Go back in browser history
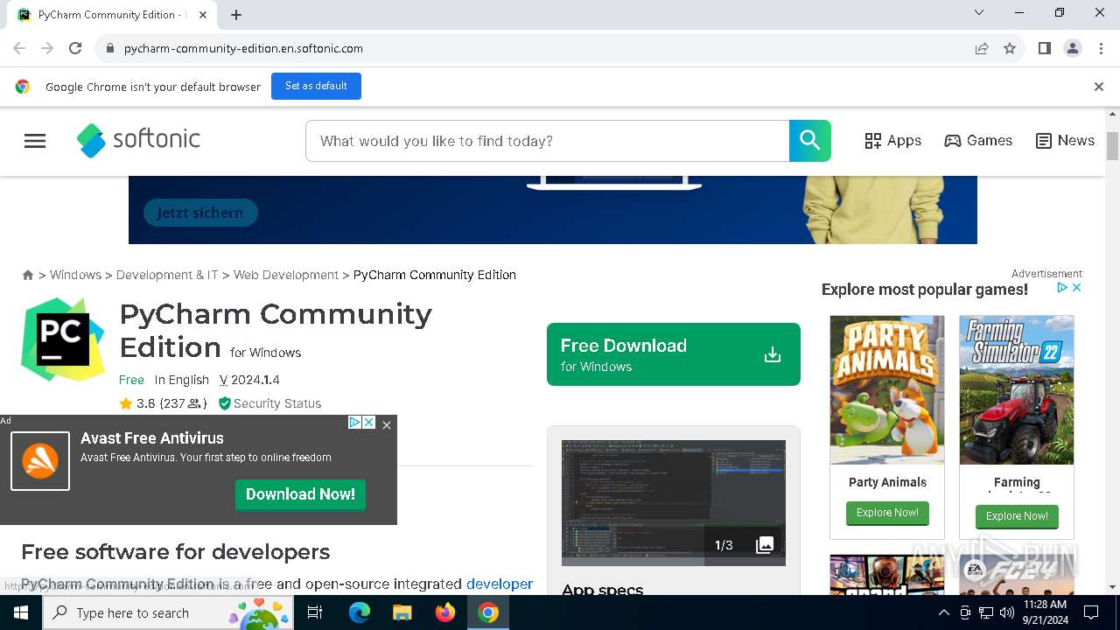The image size is (1120, 630). pyautogui.click(x=19, y=48)
